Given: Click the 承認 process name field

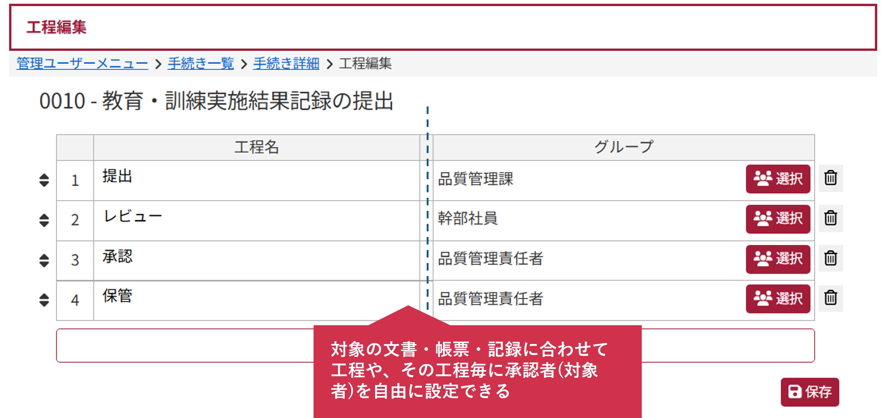Looking at the screenshot, I should [257, 260].
